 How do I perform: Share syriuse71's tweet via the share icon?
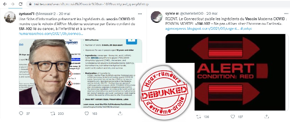pos(120,113)
